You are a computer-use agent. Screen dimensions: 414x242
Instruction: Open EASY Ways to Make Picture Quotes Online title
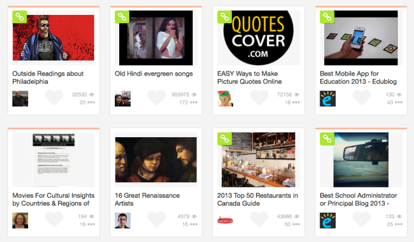tap(250, 78)
